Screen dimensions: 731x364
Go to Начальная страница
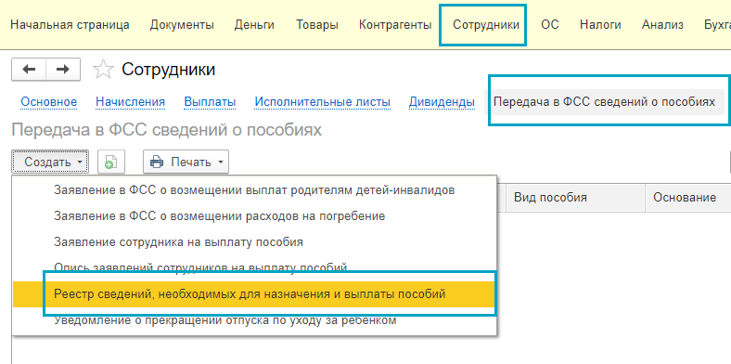coord(70,25)
